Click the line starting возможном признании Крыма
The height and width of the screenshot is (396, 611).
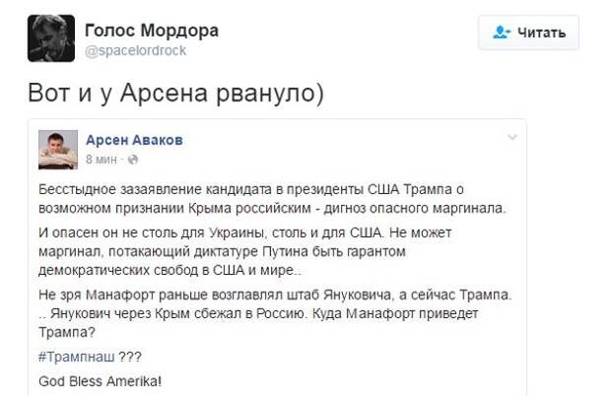click(272, 208)
